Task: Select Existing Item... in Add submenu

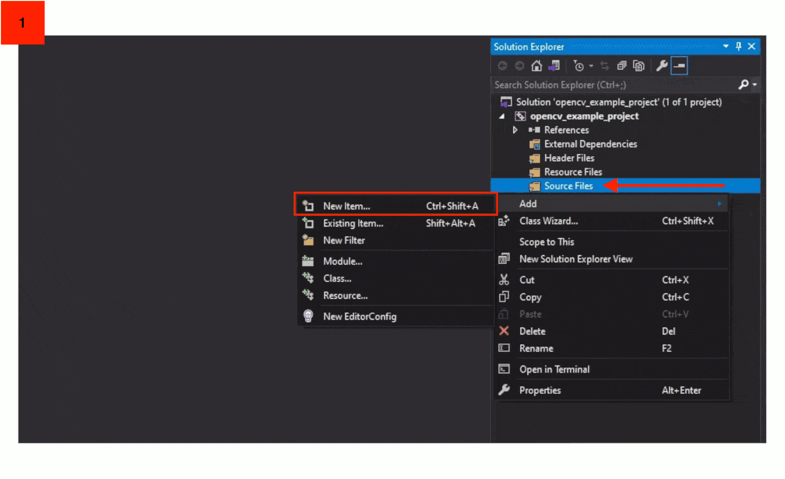Action: click(395, 223)
